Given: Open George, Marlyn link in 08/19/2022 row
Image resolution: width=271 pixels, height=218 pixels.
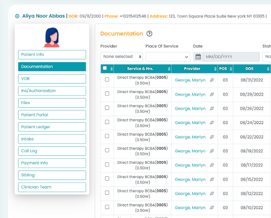Looking at the screenshot, I should pos(190,151).
